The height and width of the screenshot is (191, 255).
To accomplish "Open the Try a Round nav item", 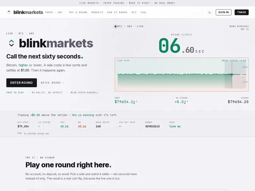I will coord(78,12).
